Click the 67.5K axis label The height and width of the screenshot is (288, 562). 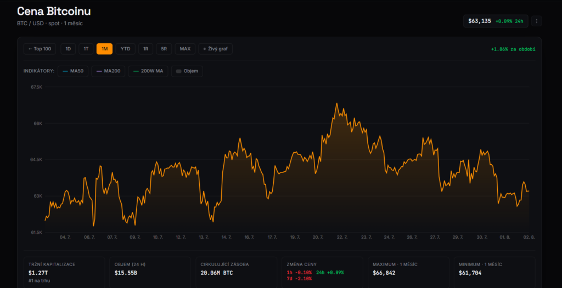click(x=37, y=87)
